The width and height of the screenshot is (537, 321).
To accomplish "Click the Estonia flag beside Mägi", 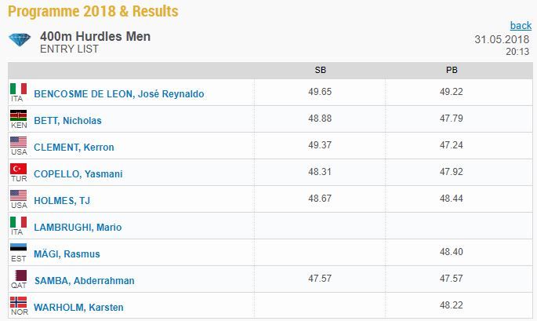I will click(x=19, y=249).
